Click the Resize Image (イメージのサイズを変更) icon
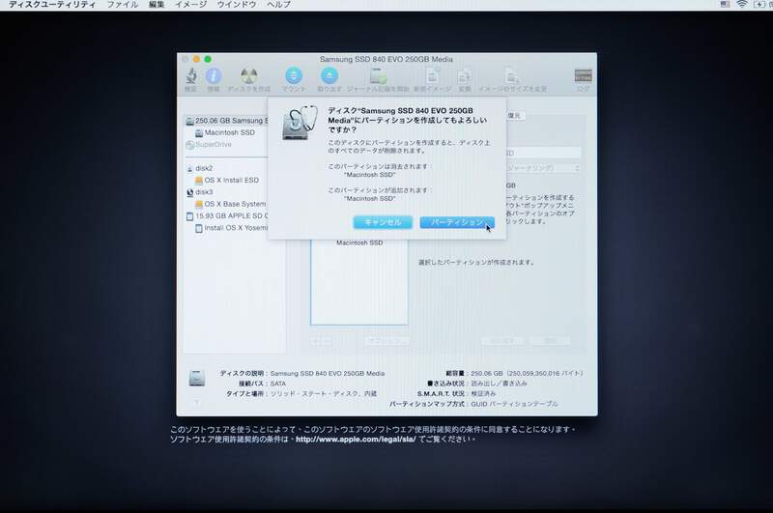Image resolution: width=773 pixels, height=513 pixels. click(x=512, y=76)
